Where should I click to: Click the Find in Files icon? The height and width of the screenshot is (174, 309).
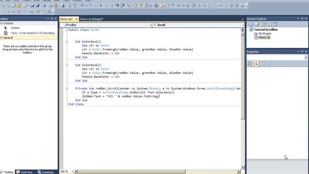[63, 6]
